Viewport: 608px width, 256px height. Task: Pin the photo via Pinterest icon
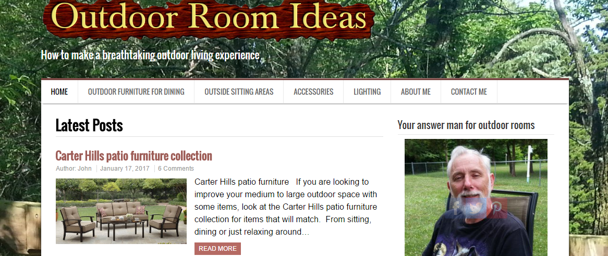(x=497, y=208)
